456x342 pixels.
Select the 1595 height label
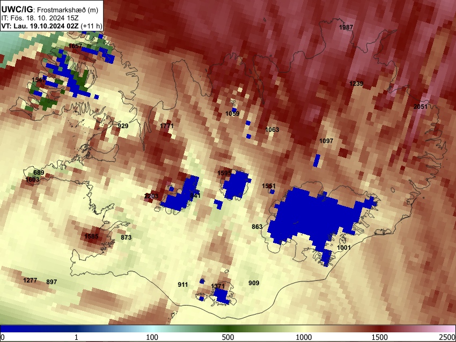click(x=224, y=173)
